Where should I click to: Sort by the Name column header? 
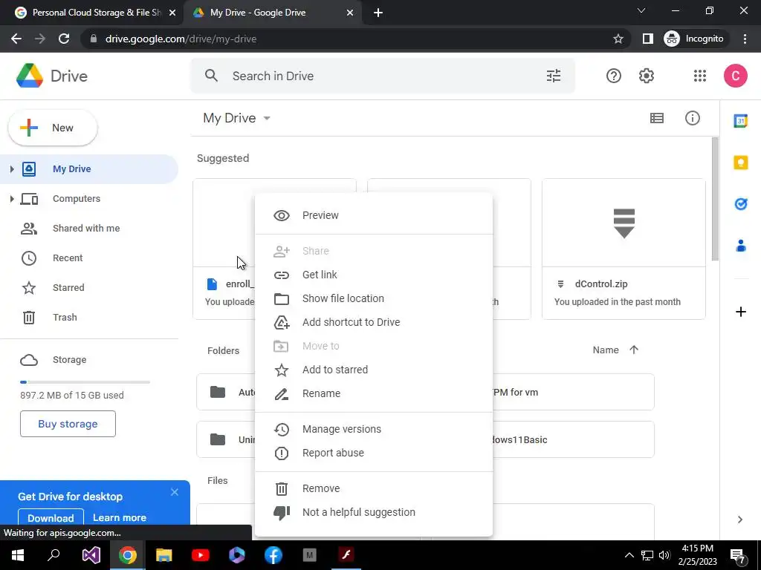pos(605,350)
